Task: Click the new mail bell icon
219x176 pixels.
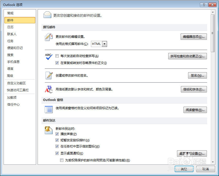Action: point(48,130)
